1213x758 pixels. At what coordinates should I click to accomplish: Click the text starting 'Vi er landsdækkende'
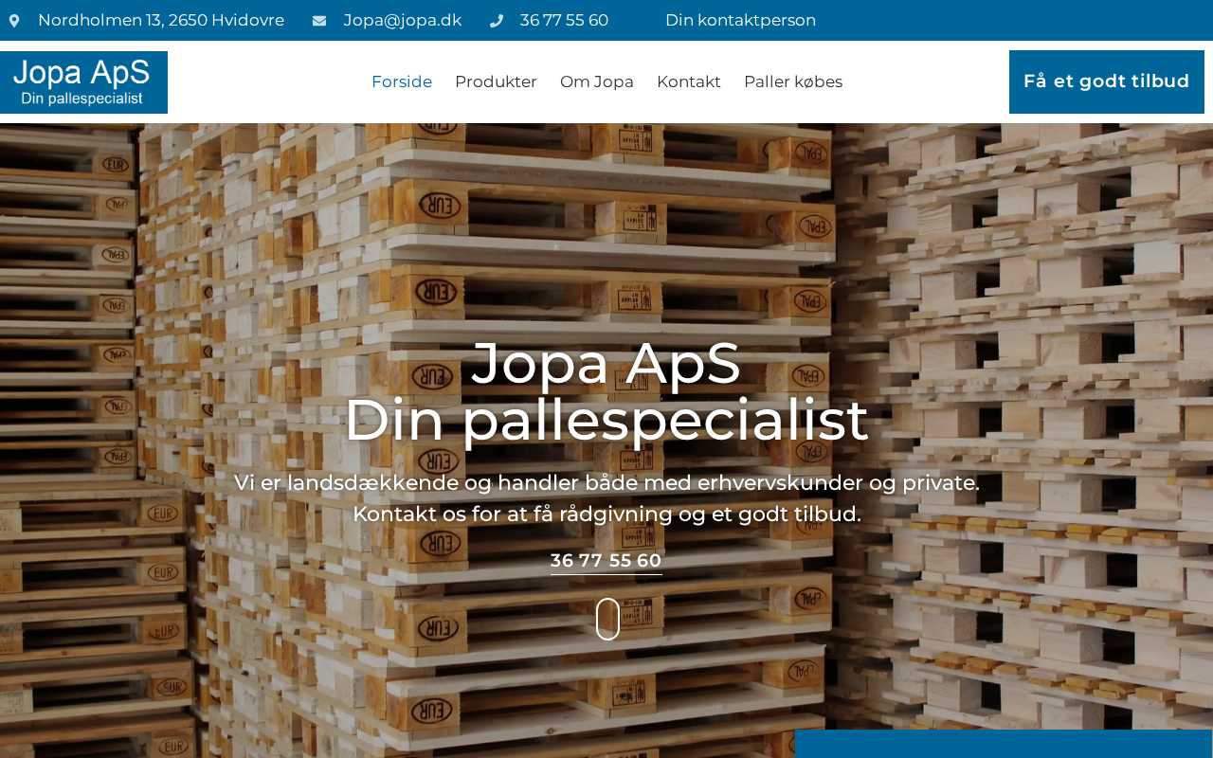click(x=606, y=482)
